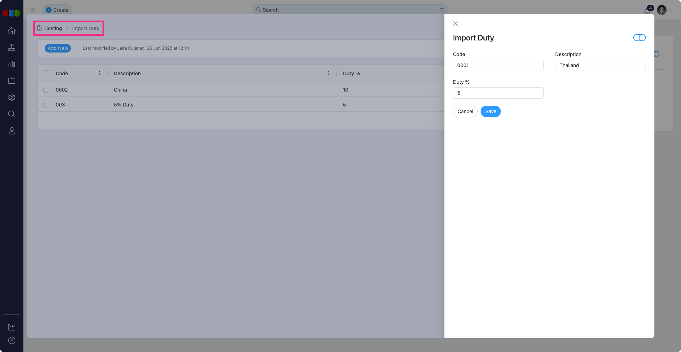Toggle the hamburger menu in top bar
The image size is (681, 352).
click(x=33, y=10)
